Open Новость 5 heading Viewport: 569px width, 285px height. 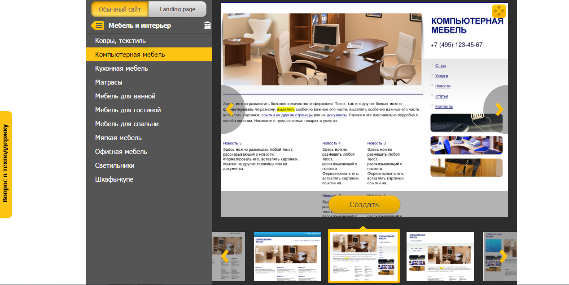pos(232,143)
